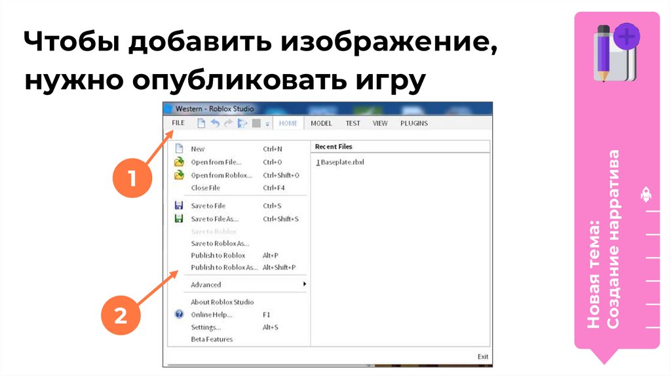Click the folder icon beside Open from File
671x376 pixels.
[x=179, y=162]
